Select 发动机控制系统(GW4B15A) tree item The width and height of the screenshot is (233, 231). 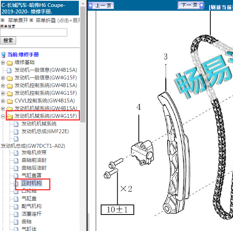46,86
